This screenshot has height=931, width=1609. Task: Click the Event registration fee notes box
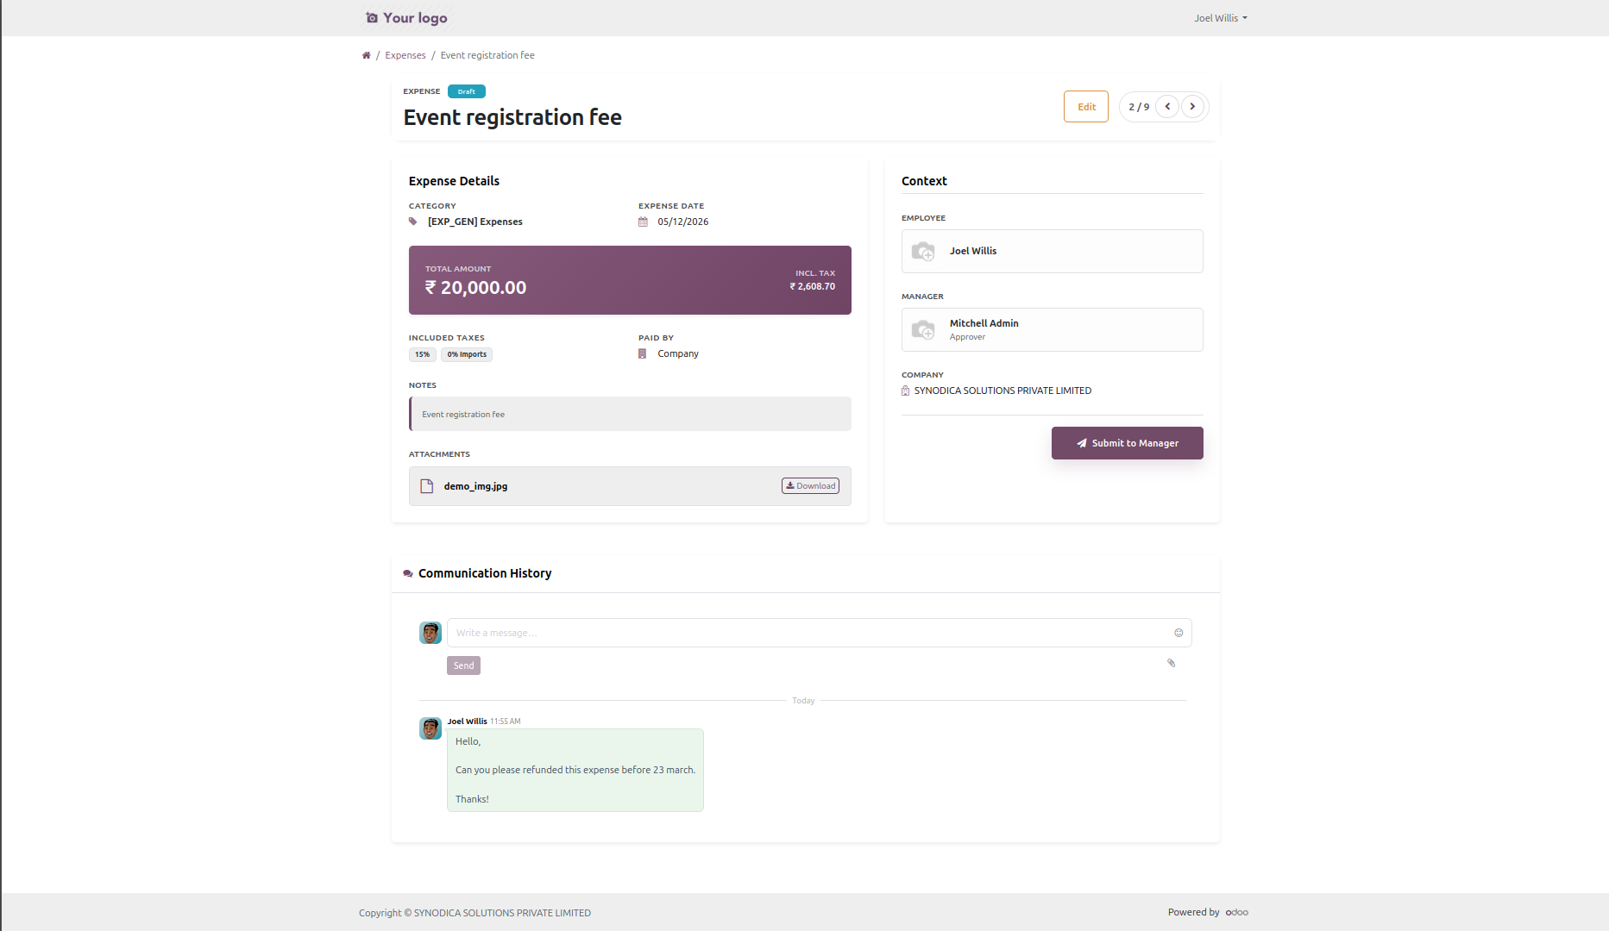(630, 414)
